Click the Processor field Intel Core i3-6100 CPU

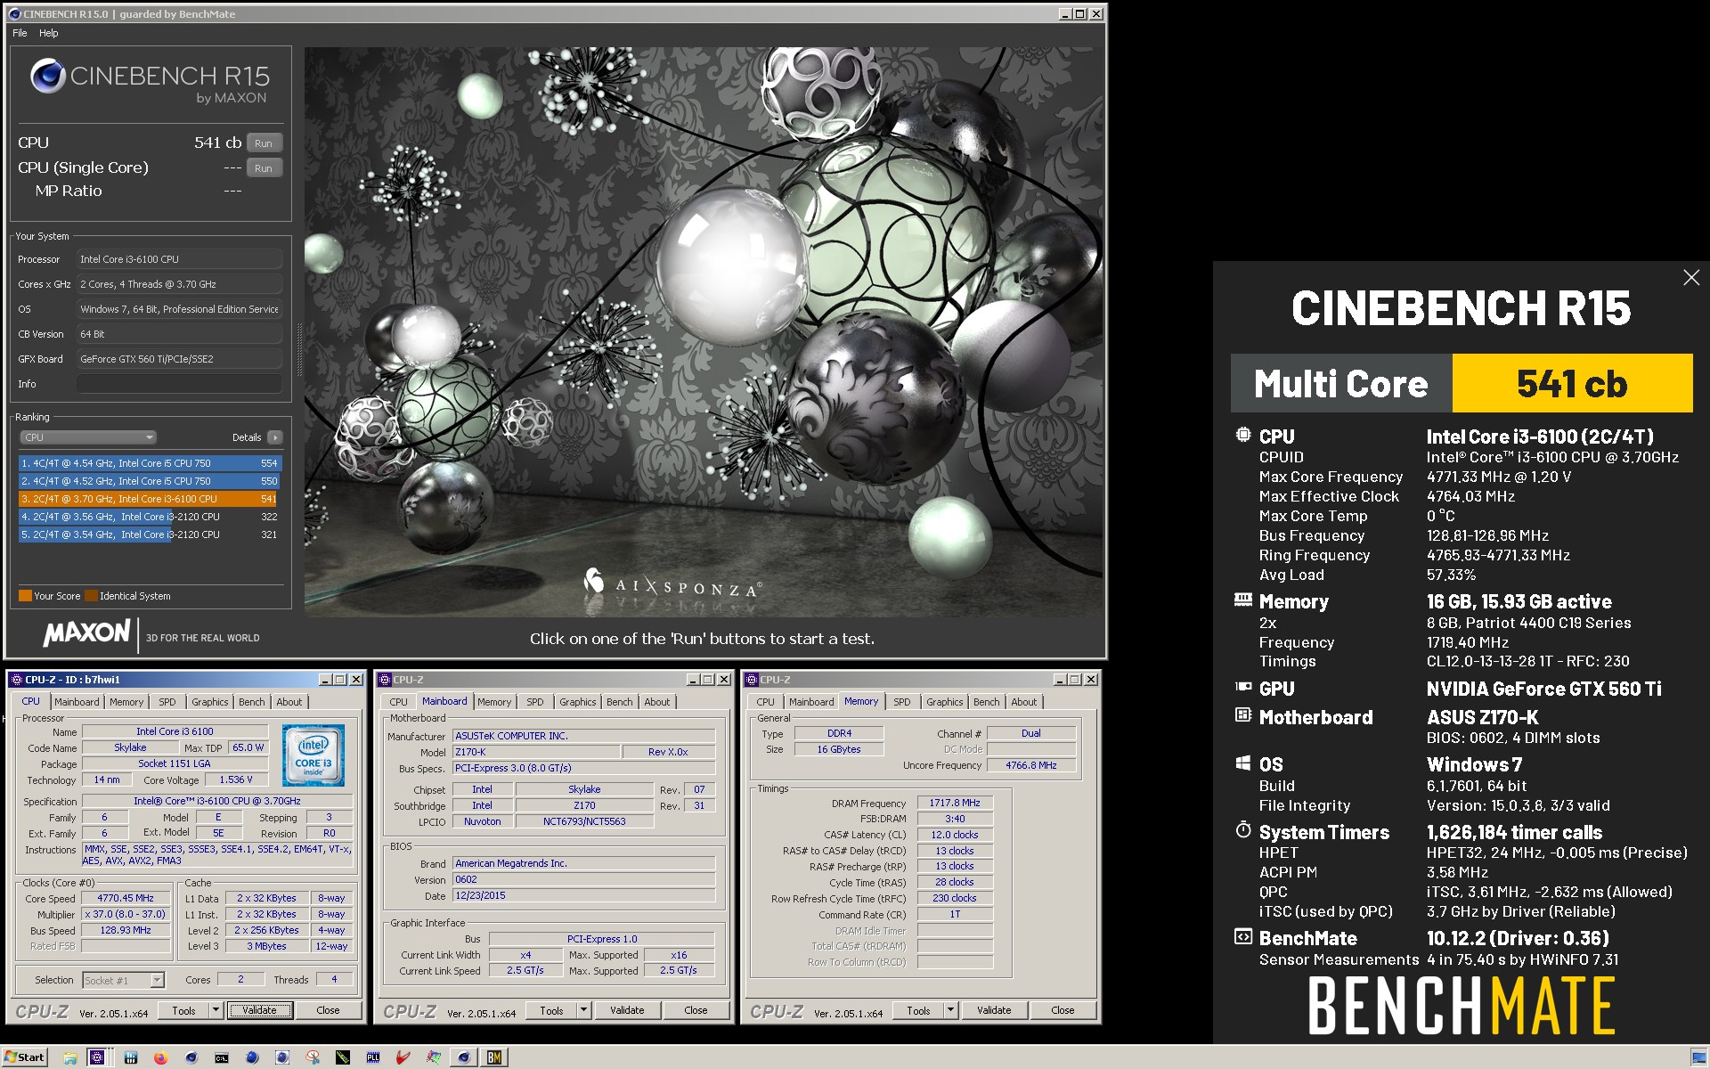coord(179,259)
